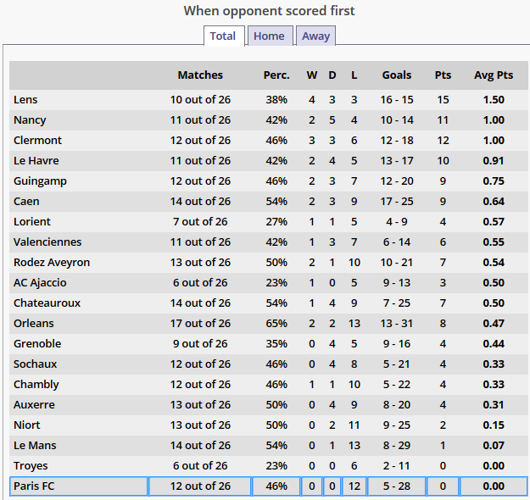The width and height of the screenshot is (530, 500).
Task: Click the Rodez Aveyron team name
Action: pos(51,263)
